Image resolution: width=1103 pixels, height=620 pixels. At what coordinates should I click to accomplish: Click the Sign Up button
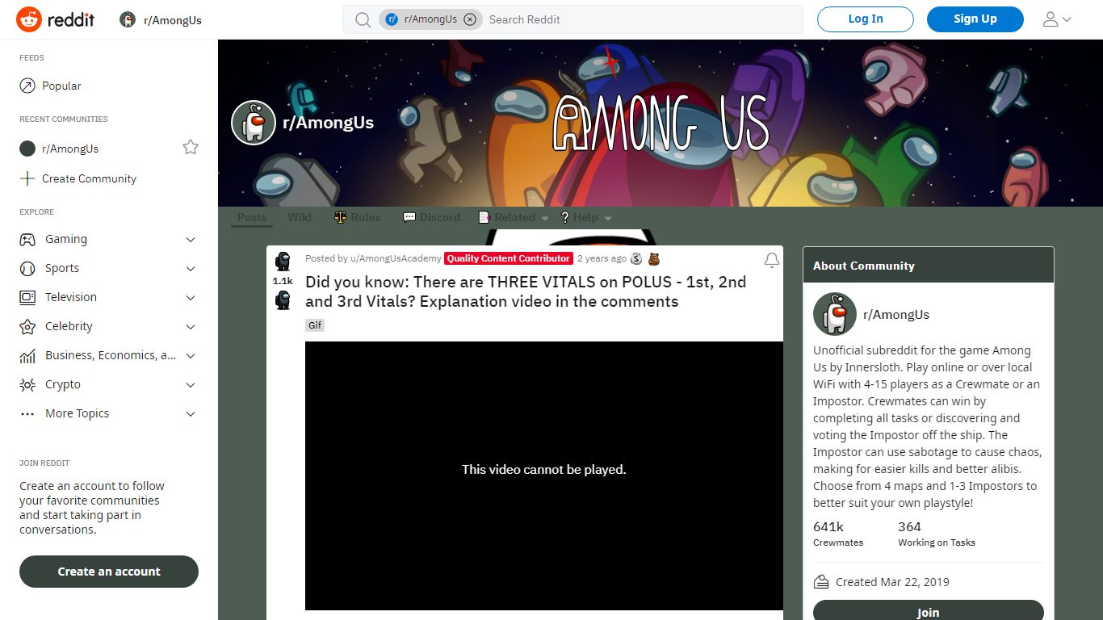[975, 19]
